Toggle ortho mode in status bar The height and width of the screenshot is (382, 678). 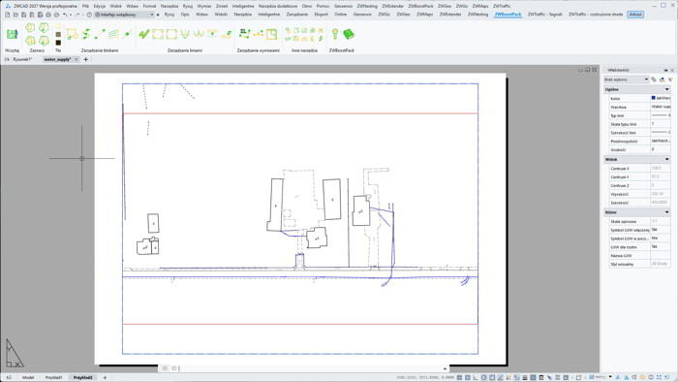tap(476, 378)
